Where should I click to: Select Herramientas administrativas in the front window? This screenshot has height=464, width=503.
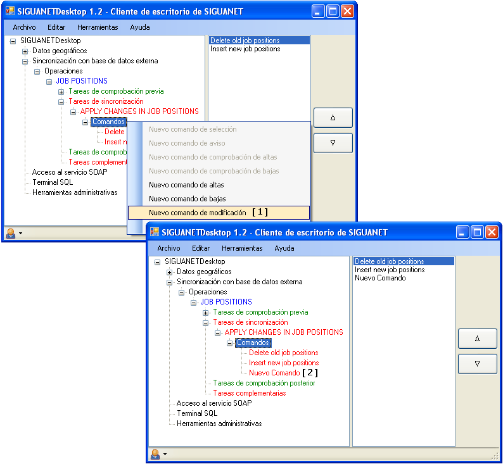[x=219, y=423]
